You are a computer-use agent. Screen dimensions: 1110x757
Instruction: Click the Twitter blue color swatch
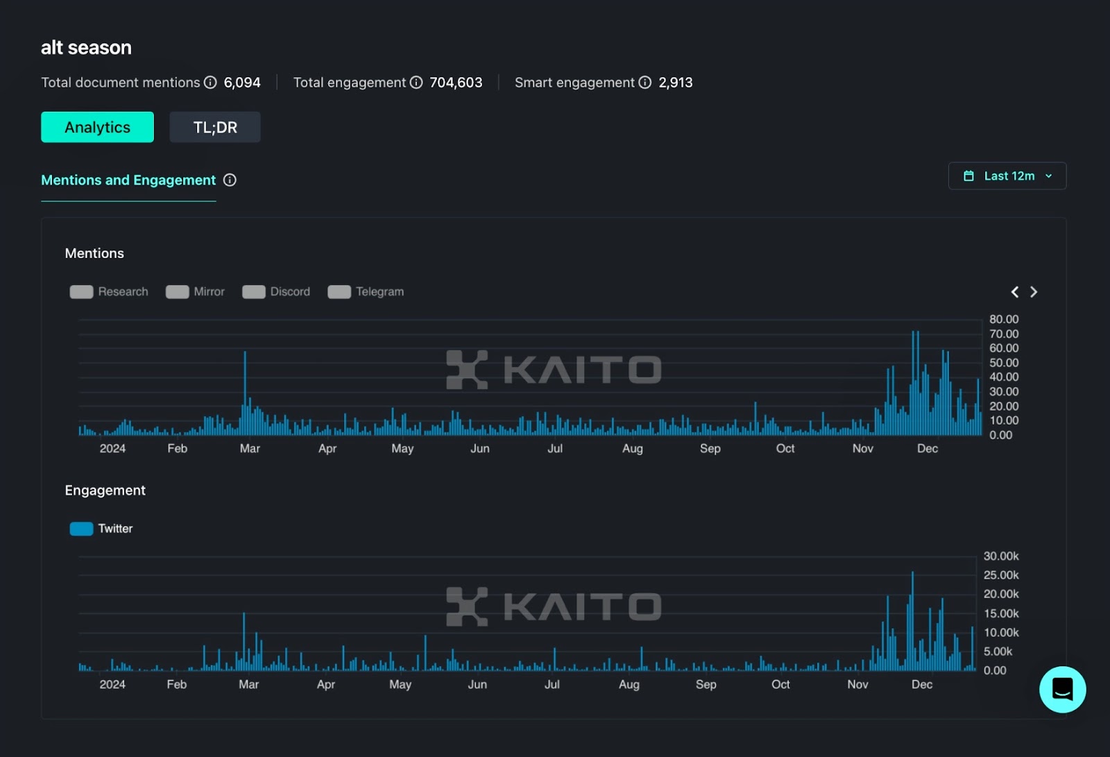(x=81, y=529)
